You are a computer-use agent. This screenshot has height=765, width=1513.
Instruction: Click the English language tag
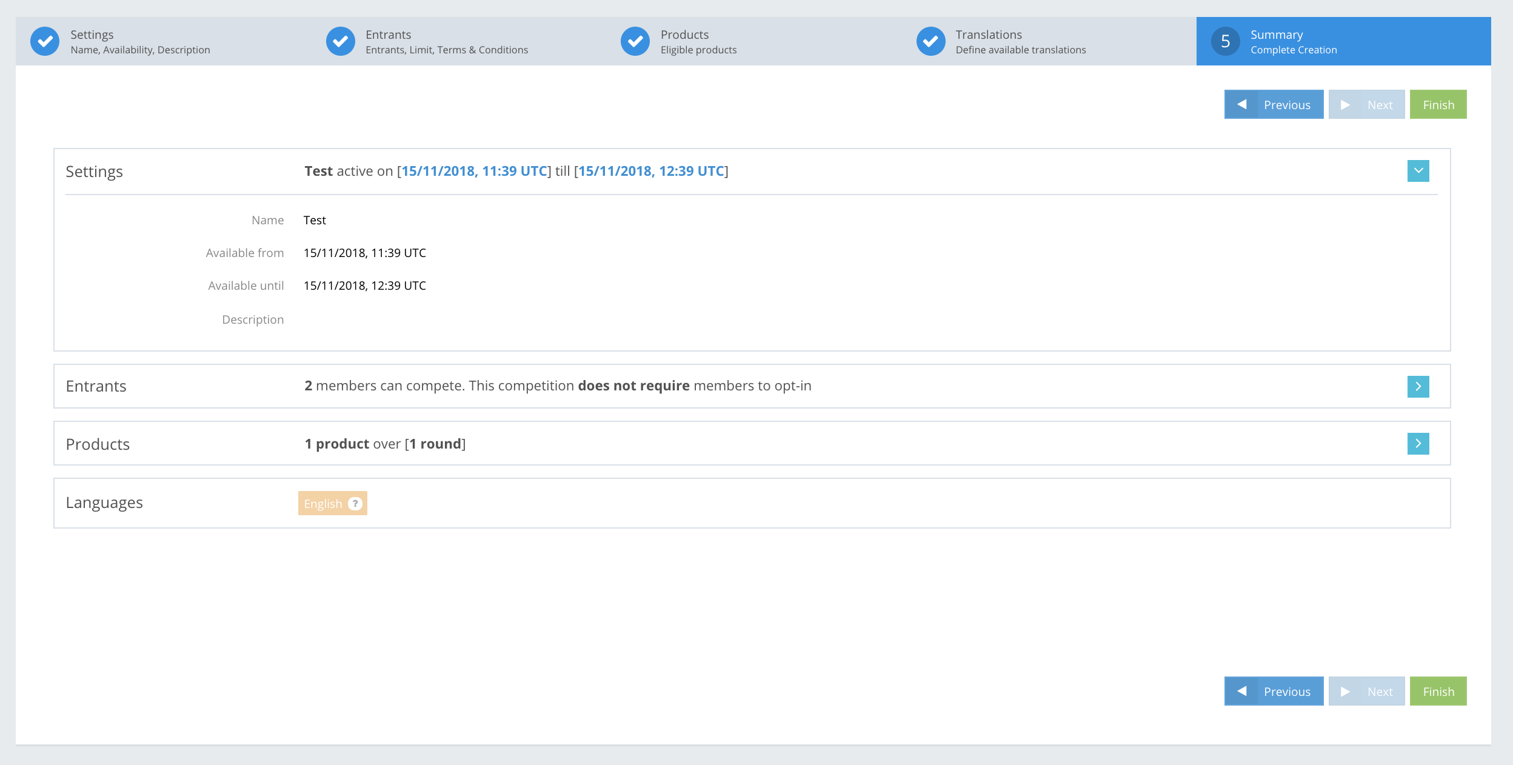pyautogui.click(x=332, y=503)
